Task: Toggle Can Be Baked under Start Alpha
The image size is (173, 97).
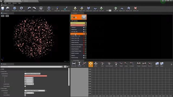Action: 25,95
